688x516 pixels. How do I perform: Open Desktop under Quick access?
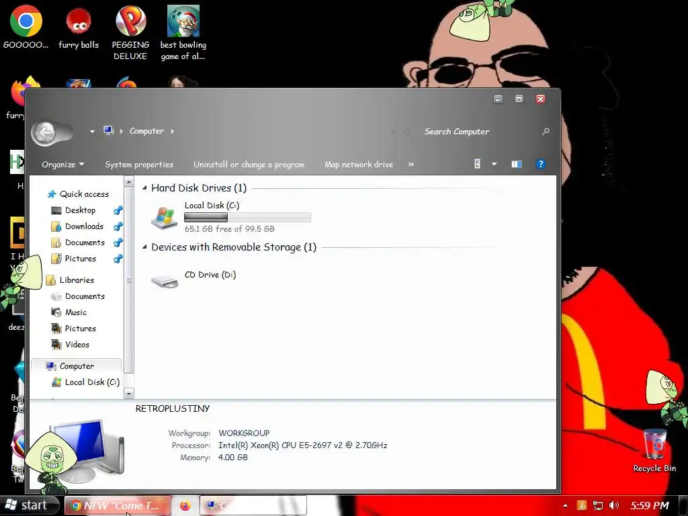coord(74,210)
